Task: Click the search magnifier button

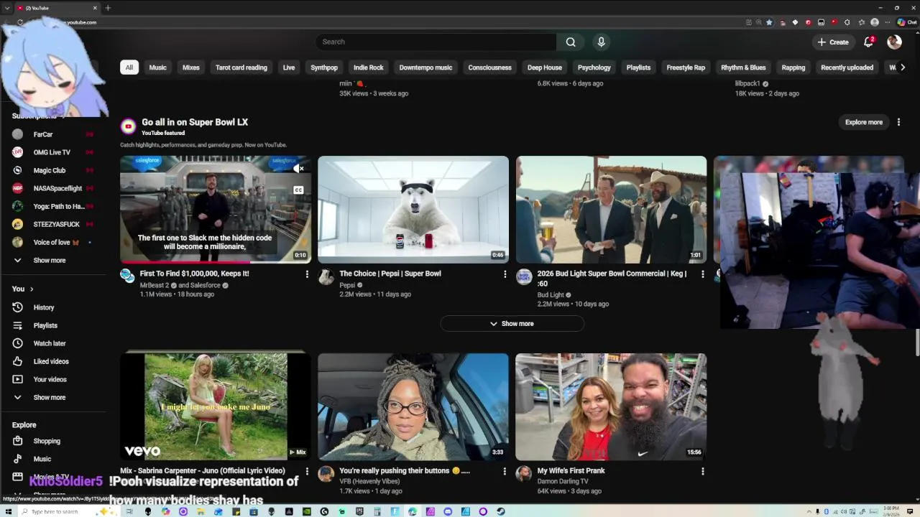Action: pos(571,42)
